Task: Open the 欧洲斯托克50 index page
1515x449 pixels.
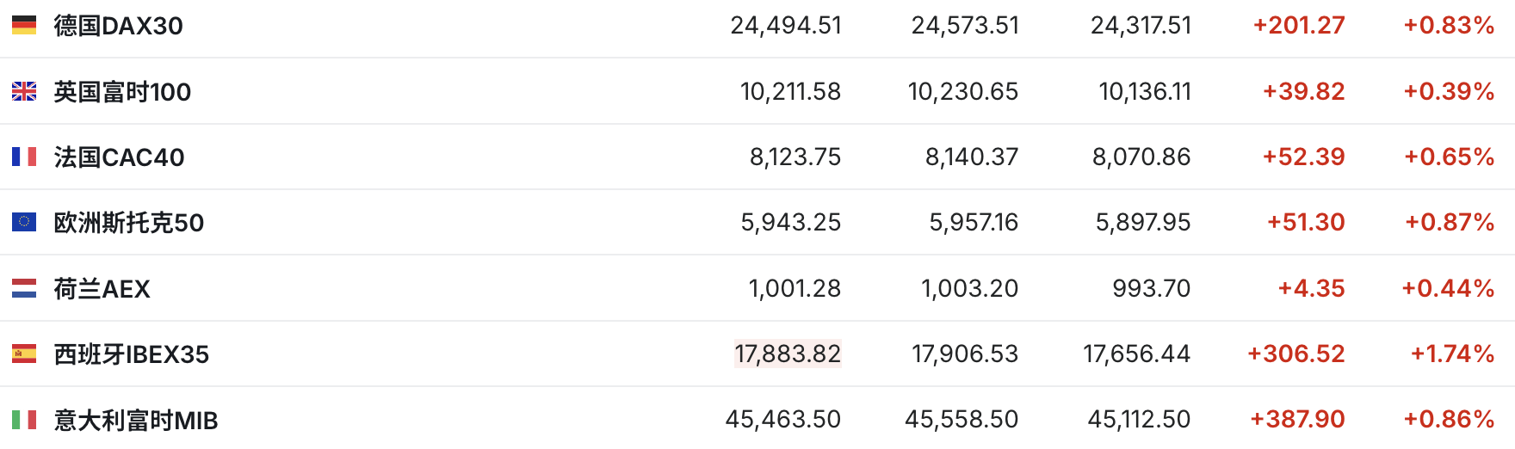Action: 128,223
